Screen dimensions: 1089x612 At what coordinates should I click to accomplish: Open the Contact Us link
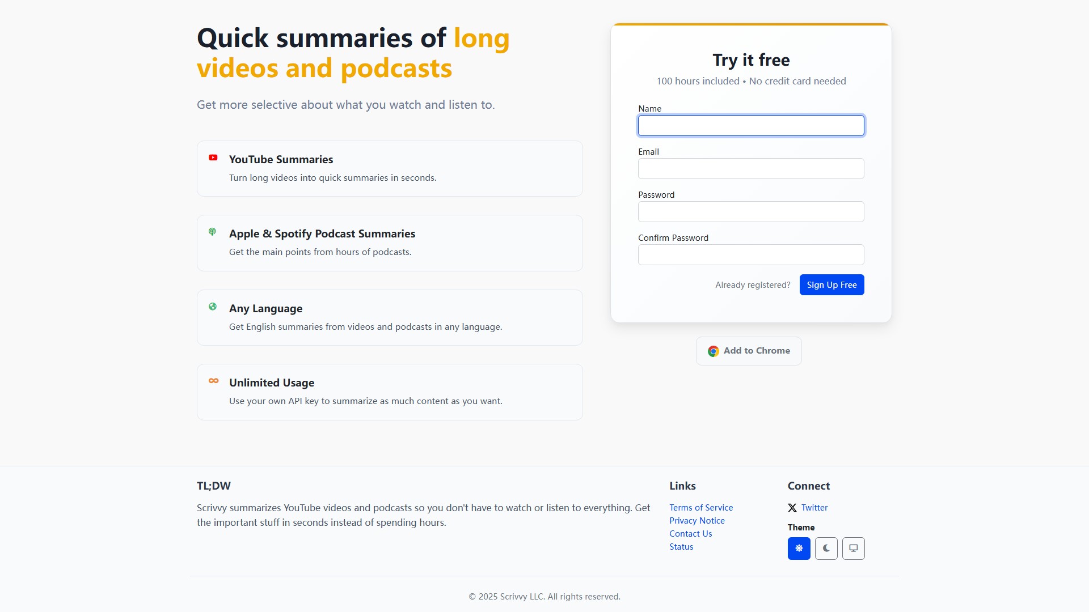[x=690, y=534]
